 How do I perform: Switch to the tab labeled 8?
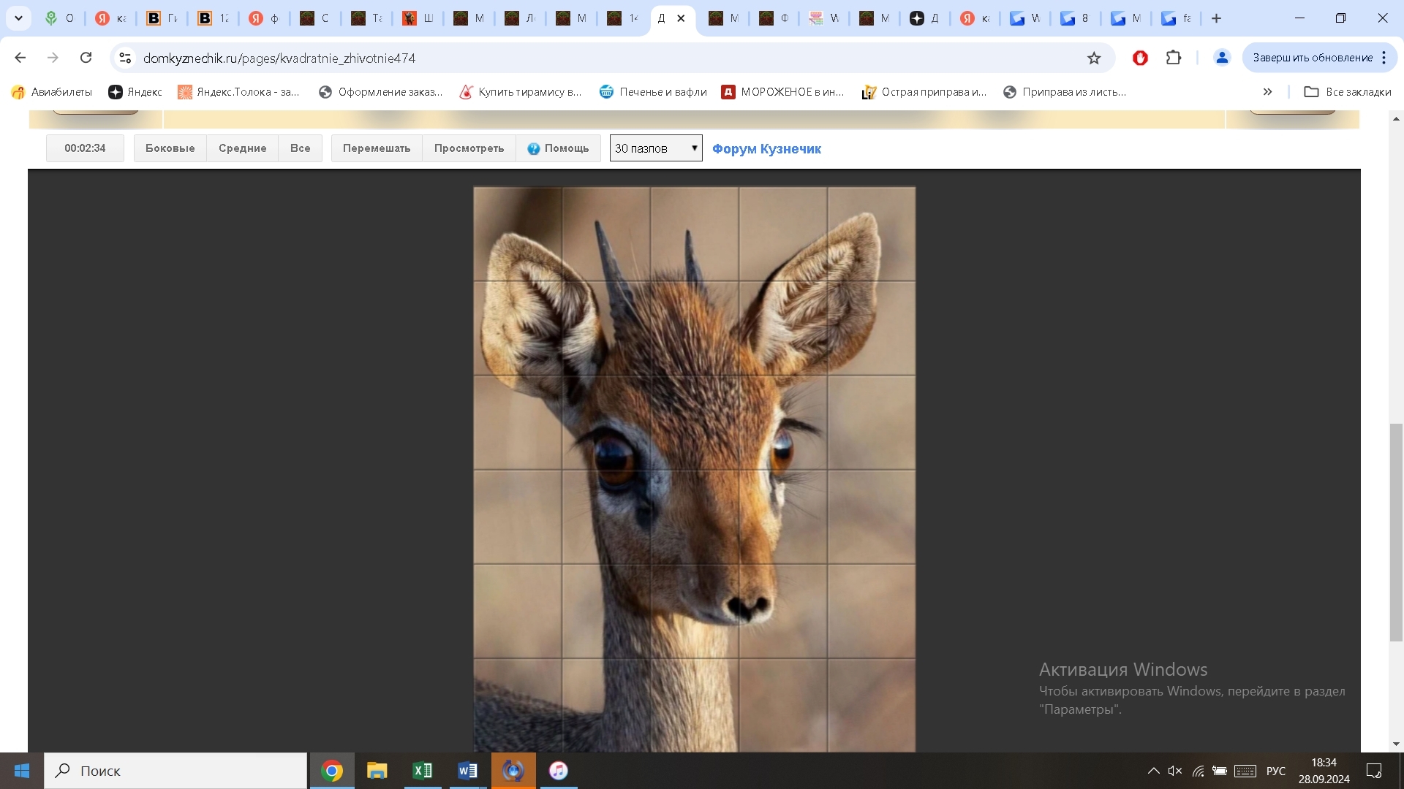coord(1074,18)
